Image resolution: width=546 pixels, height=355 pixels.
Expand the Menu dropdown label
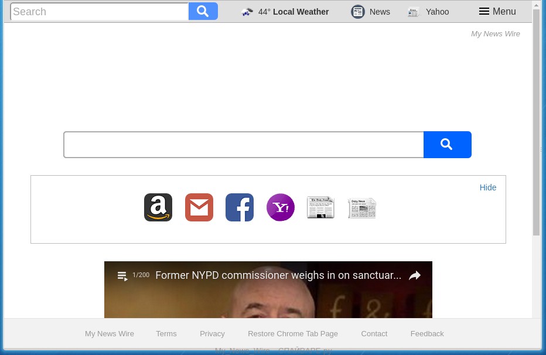point(504,12)
